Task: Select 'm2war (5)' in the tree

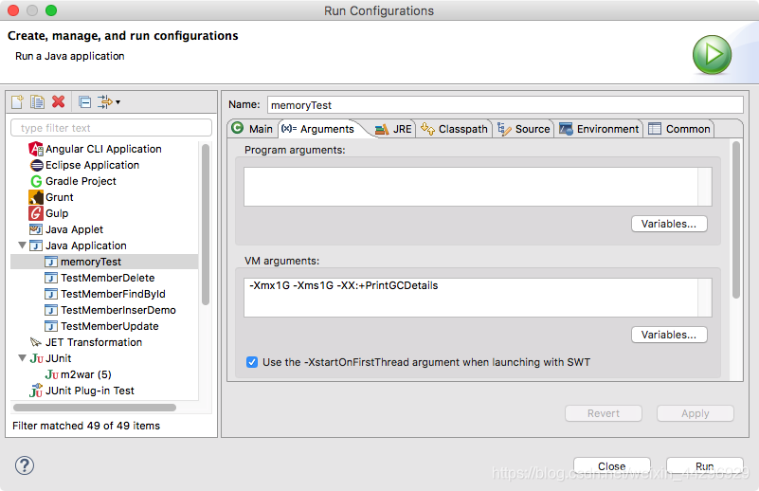Action: pos(85,374)
